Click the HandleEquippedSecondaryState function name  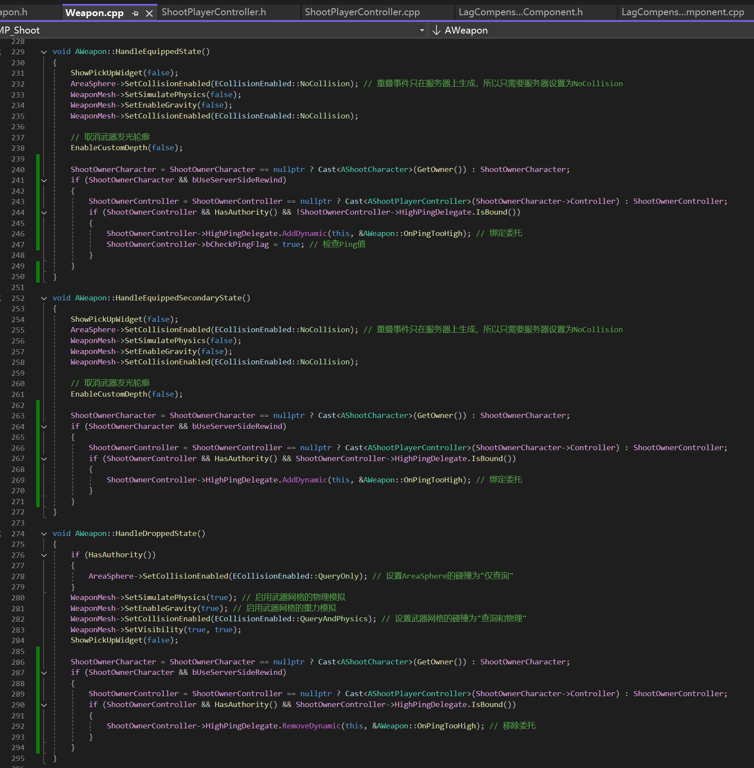coord(179,298)
